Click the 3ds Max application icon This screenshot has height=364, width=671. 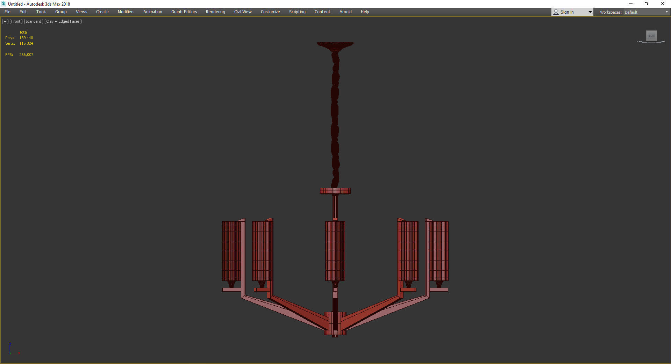pos(3,4)
